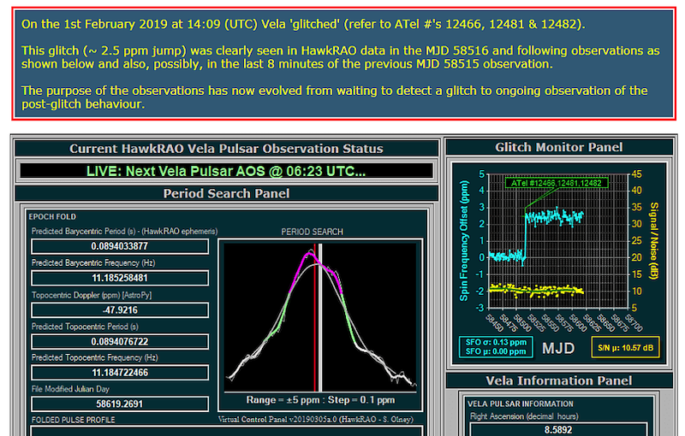Click the Vela Information Panel header
This screenshot has width=685, height=436.
(x=559, y=380)
